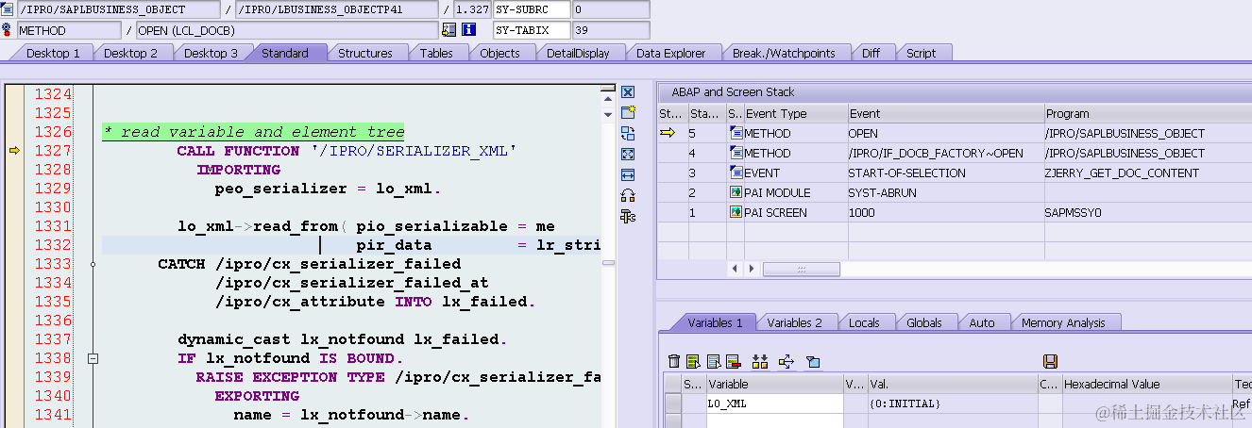Click the yellow current-line arrow at line 1327
Image resolution: width=1252 pixels, height=428 pixels.
click(x=14, y=150)
